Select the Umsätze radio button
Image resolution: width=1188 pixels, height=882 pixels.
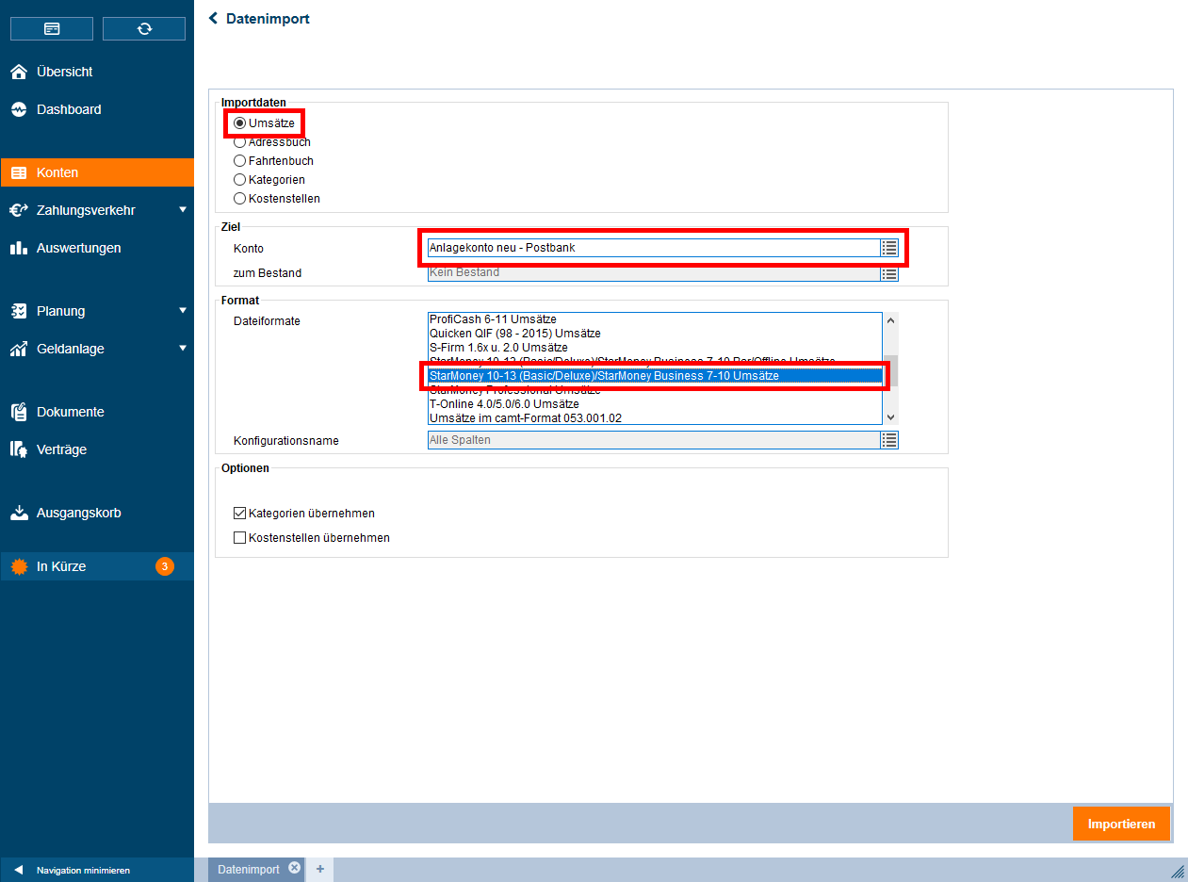click(x=239, y=123)
